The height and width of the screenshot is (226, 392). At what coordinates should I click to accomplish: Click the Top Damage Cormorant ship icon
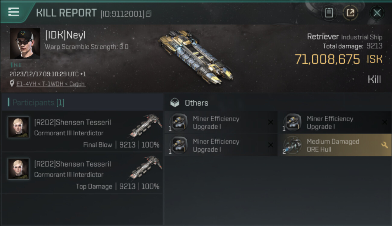click(146, 167)
